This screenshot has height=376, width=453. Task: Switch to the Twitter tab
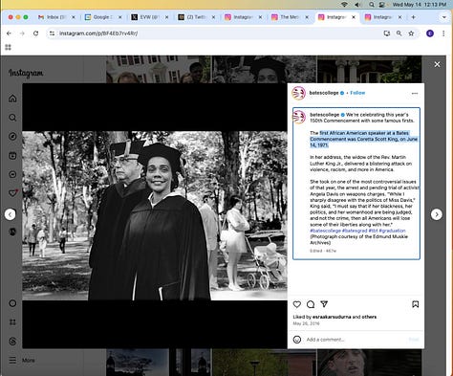pos(197,17)
